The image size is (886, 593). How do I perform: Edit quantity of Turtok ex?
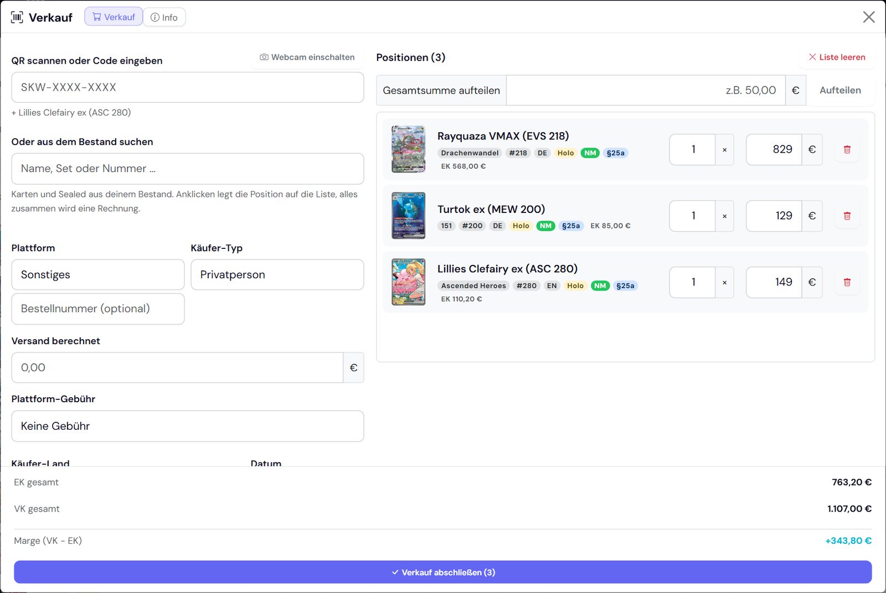click(x=693, y=216)
